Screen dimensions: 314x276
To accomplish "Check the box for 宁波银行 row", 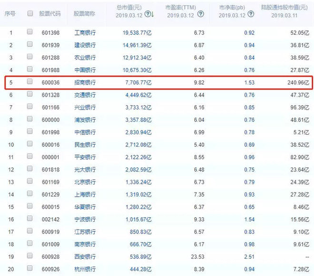I will 30,218.
